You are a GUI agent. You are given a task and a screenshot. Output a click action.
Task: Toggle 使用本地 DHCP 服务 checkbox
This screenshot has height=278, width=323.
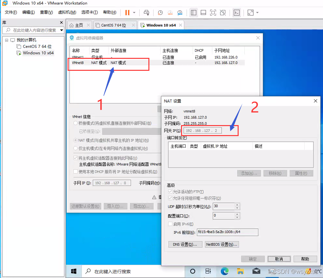(76, 172)
